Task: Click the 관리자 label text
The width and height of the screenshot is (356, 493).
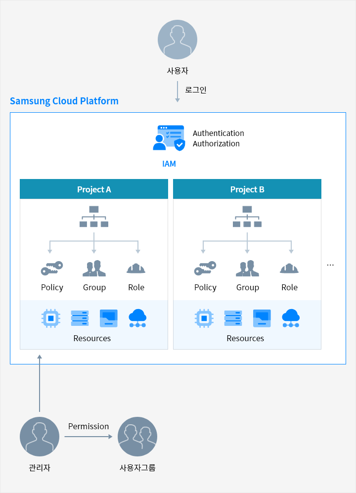Action: pos(40,467)
